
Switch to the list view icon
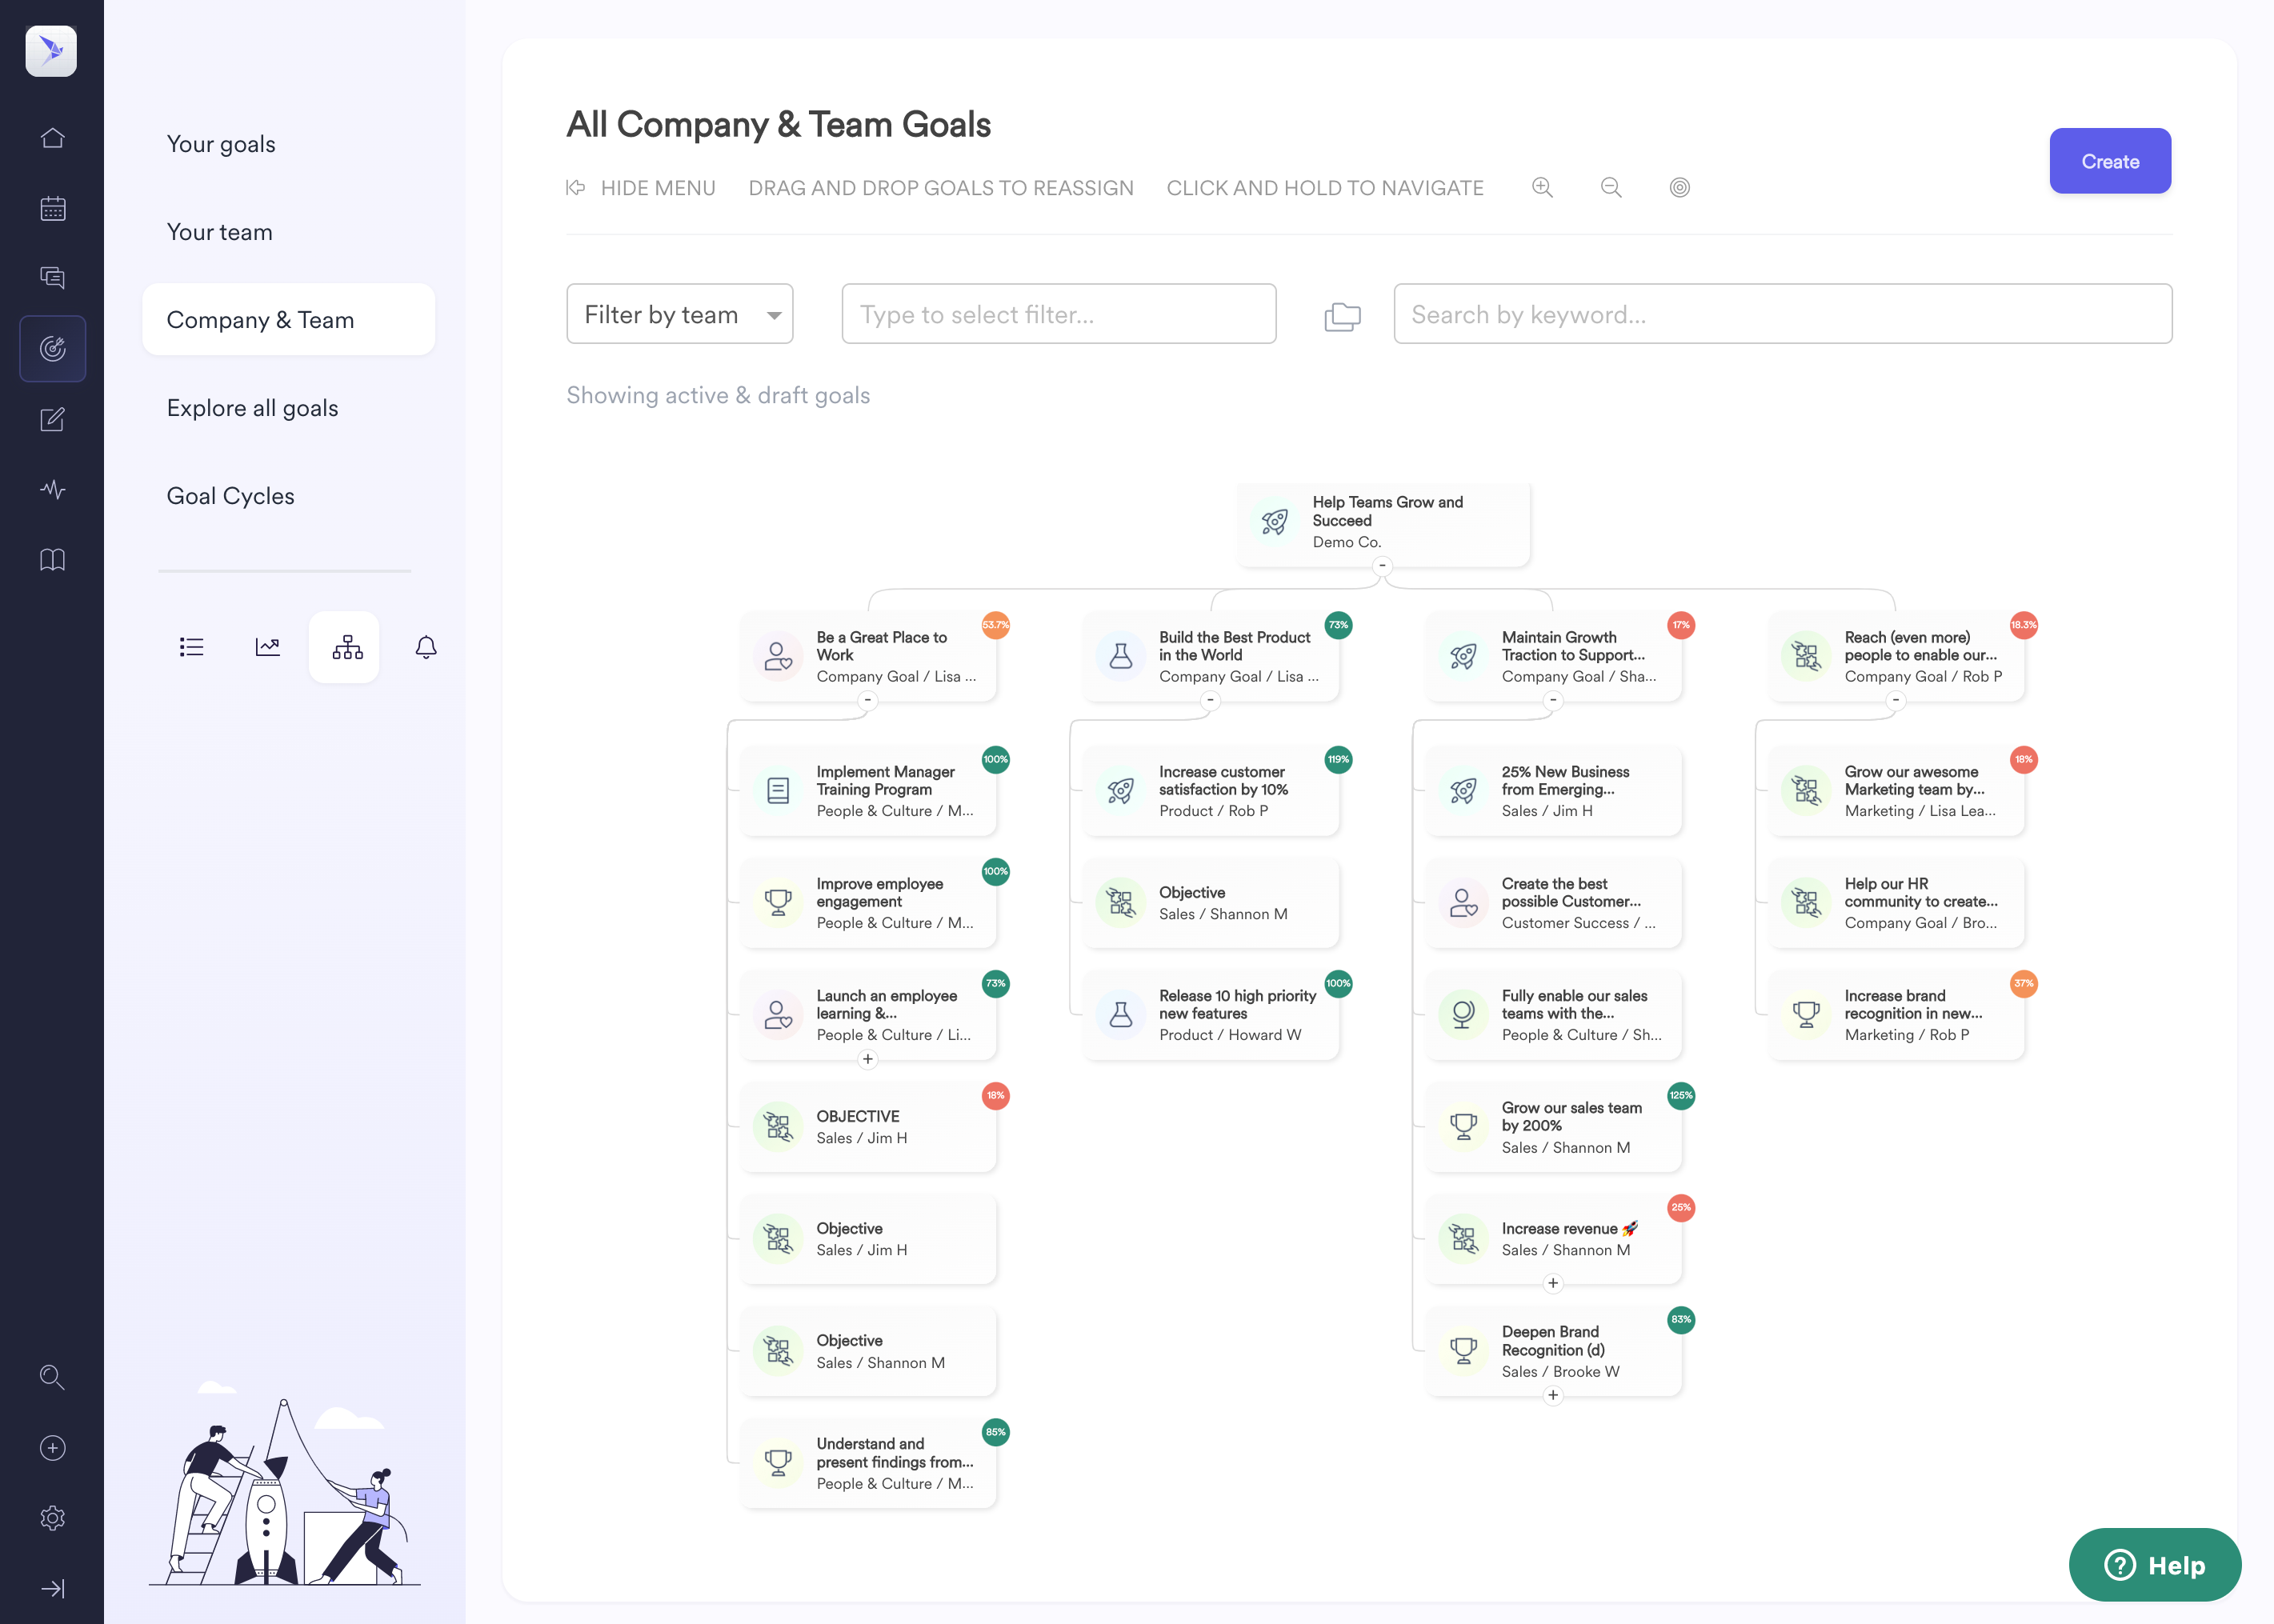pyautogui.click(x=191, y=647)
